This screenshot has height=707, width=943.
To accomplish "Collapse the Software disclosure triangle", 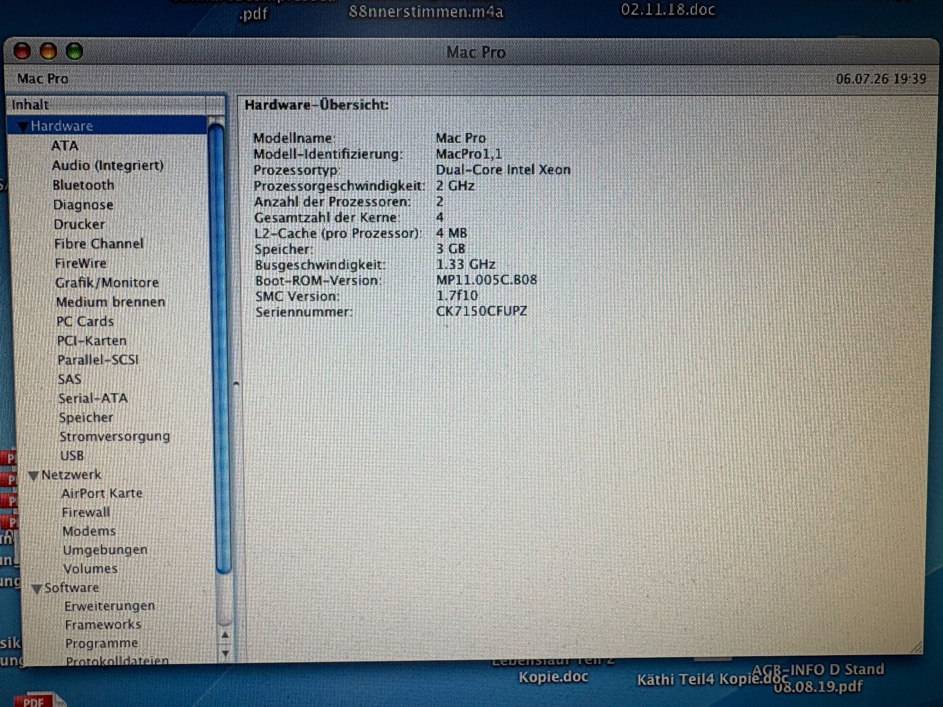I will 37,589.
